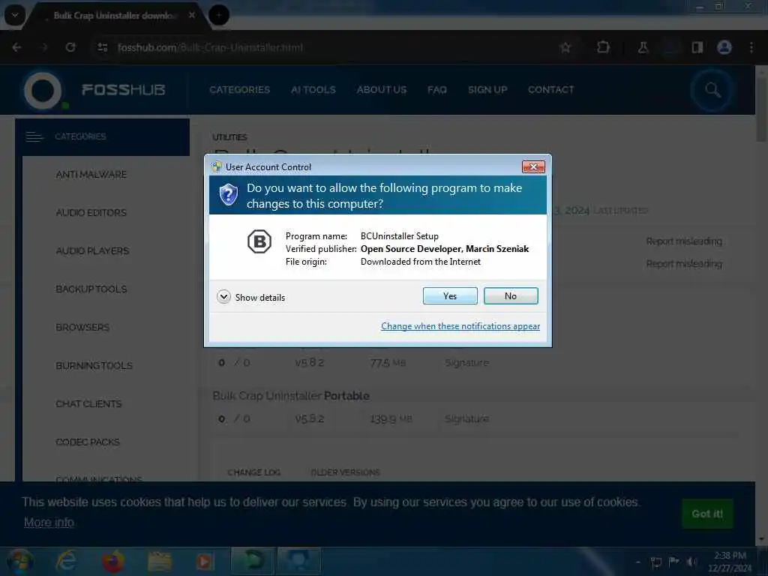Go forward using browser forward arrow

coord(44,47)
